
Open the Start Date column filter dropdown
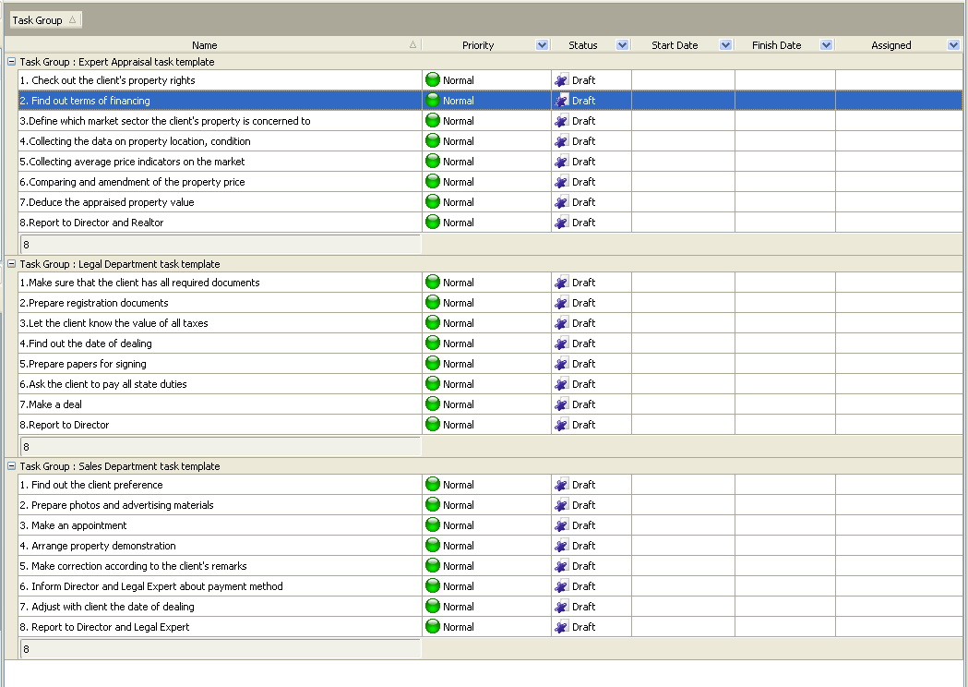click(725, 45)
